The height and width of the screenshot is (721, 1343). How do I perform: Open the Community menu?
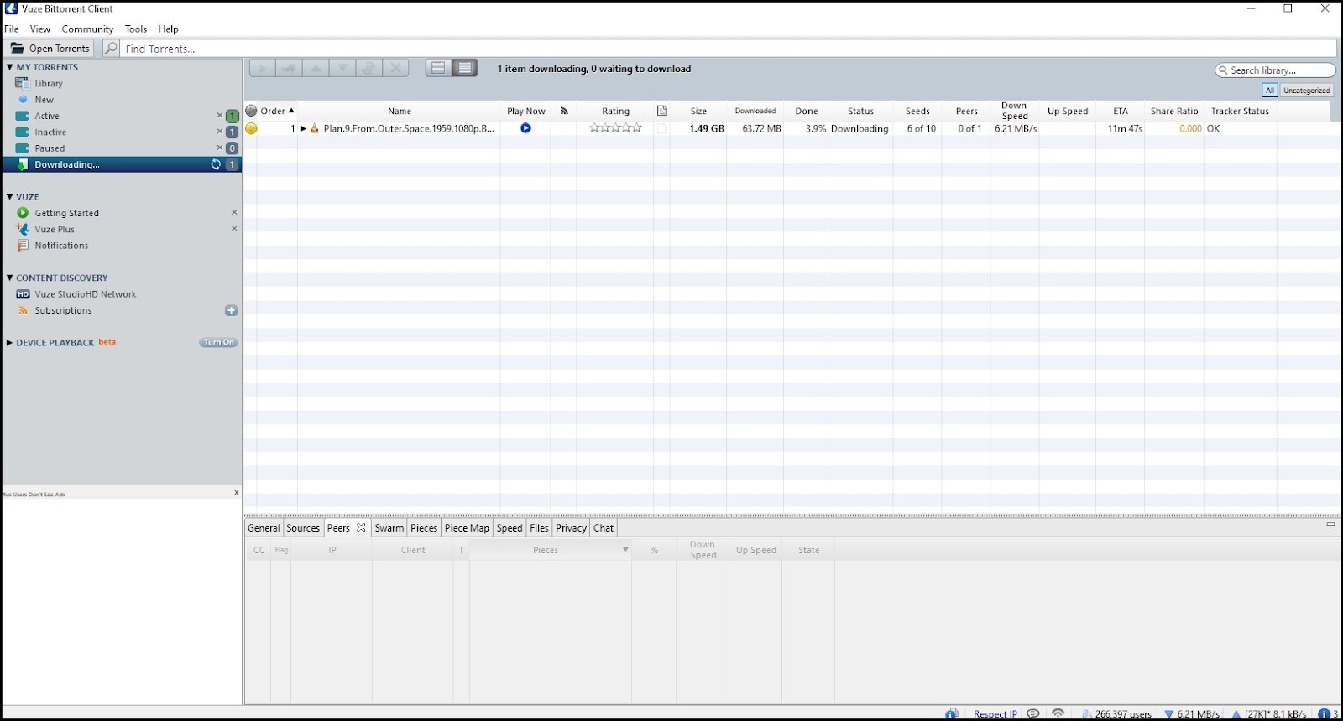87,29
